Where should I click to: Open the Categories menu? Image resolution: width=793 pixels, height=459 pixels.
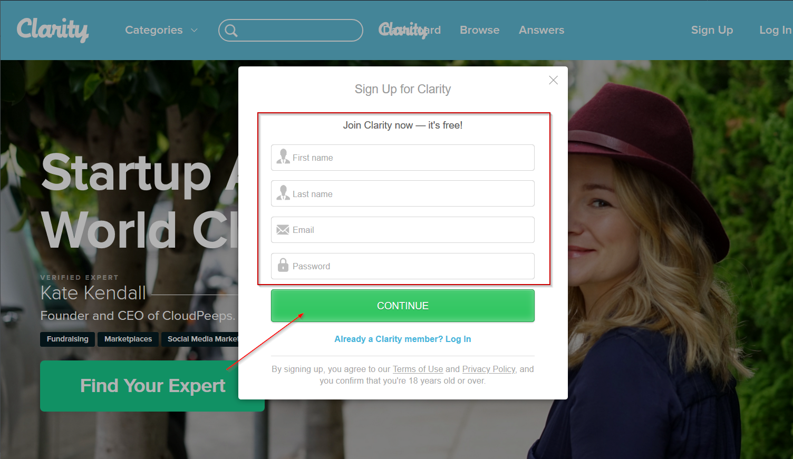[154, 30]
